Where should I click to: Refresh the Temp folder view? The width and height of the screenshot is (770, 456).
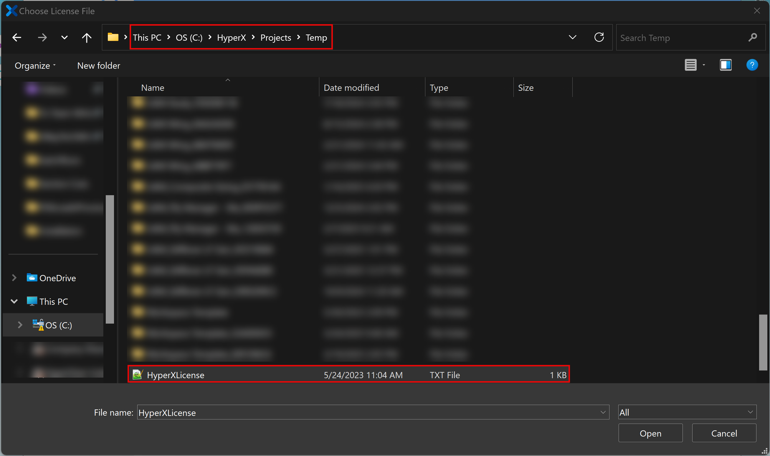pos(599,37)
